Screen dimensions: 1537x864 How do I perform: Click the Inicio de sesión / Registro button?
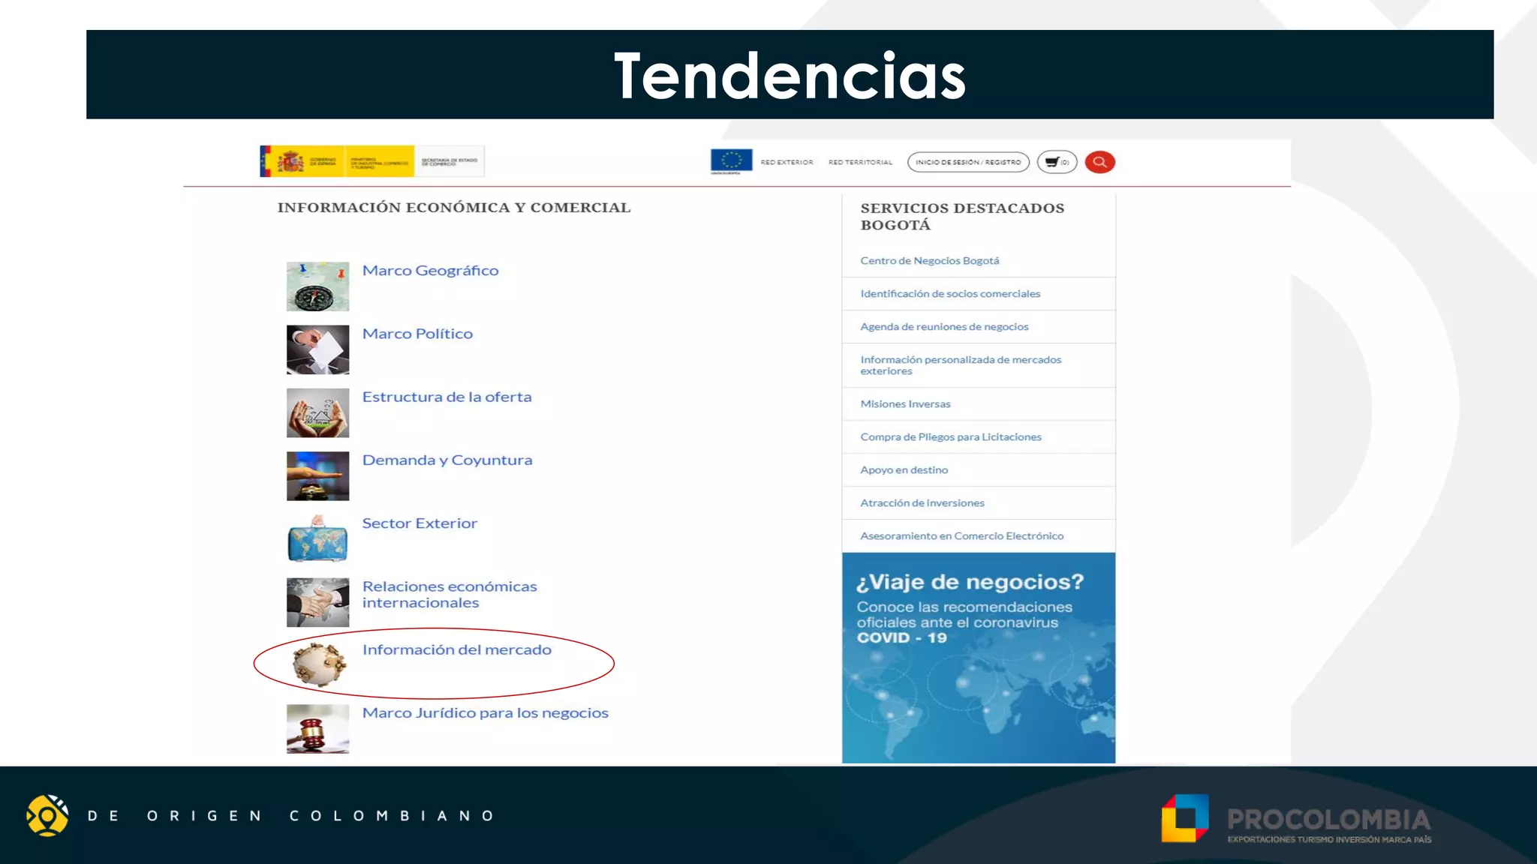tap(968, 162)
